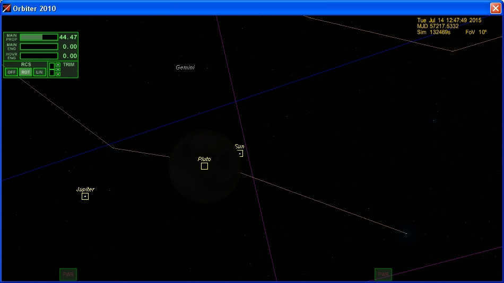Click the 44.47 main propellant value
504x283 pixels.
[68, 37]
